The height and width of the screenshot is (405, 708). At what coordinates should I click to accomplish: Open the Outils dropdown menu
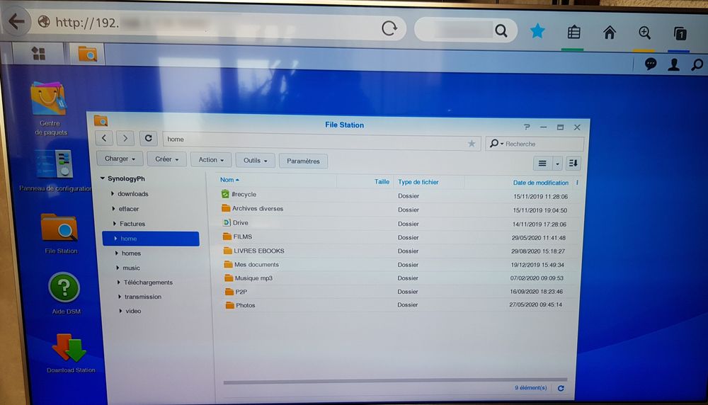pos(255,160)
